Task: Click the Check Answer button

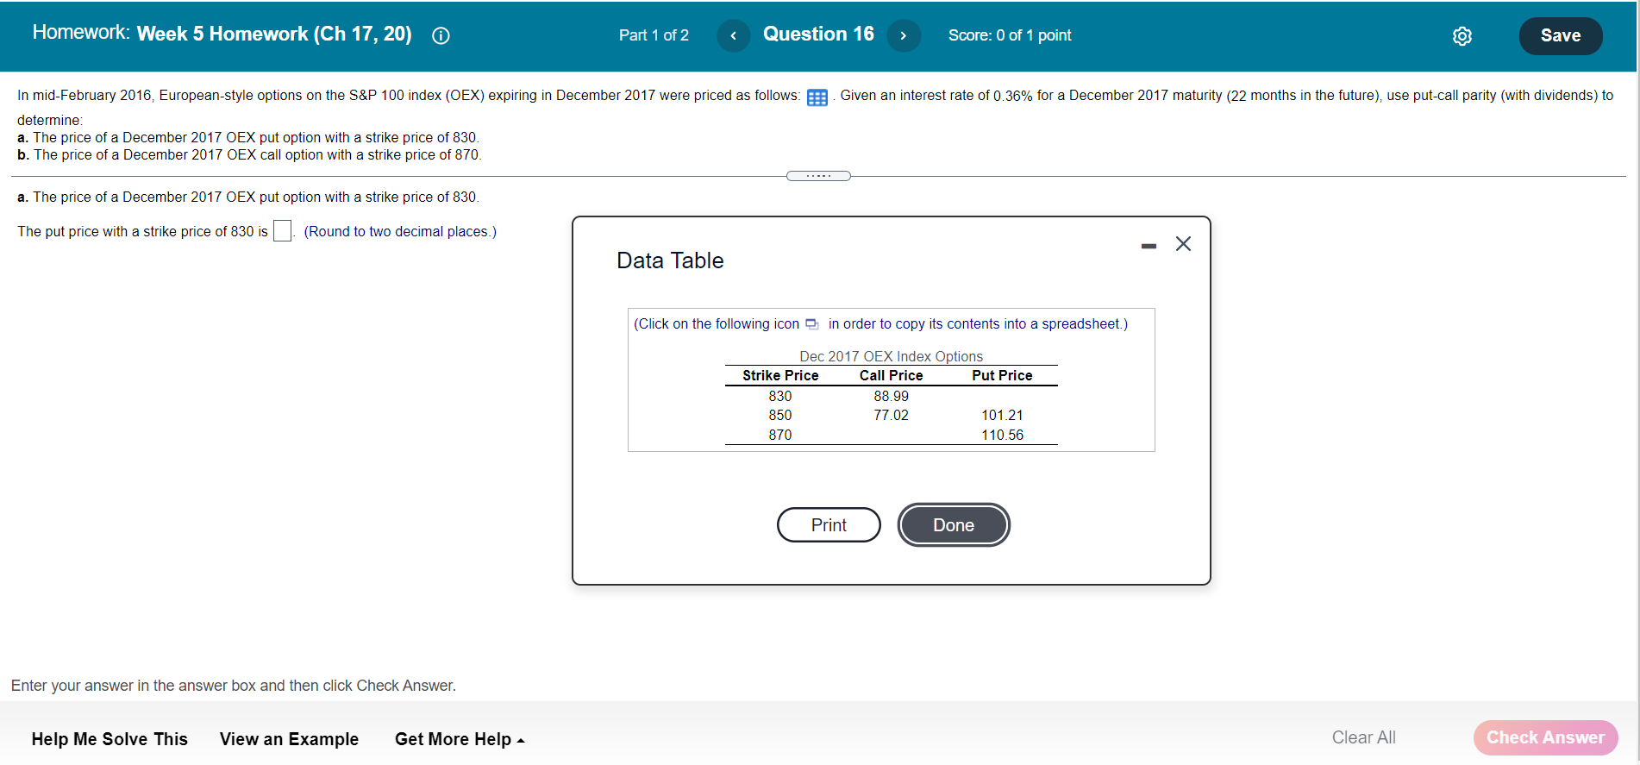Action: pyautogui.click(x=1545, y=737)
